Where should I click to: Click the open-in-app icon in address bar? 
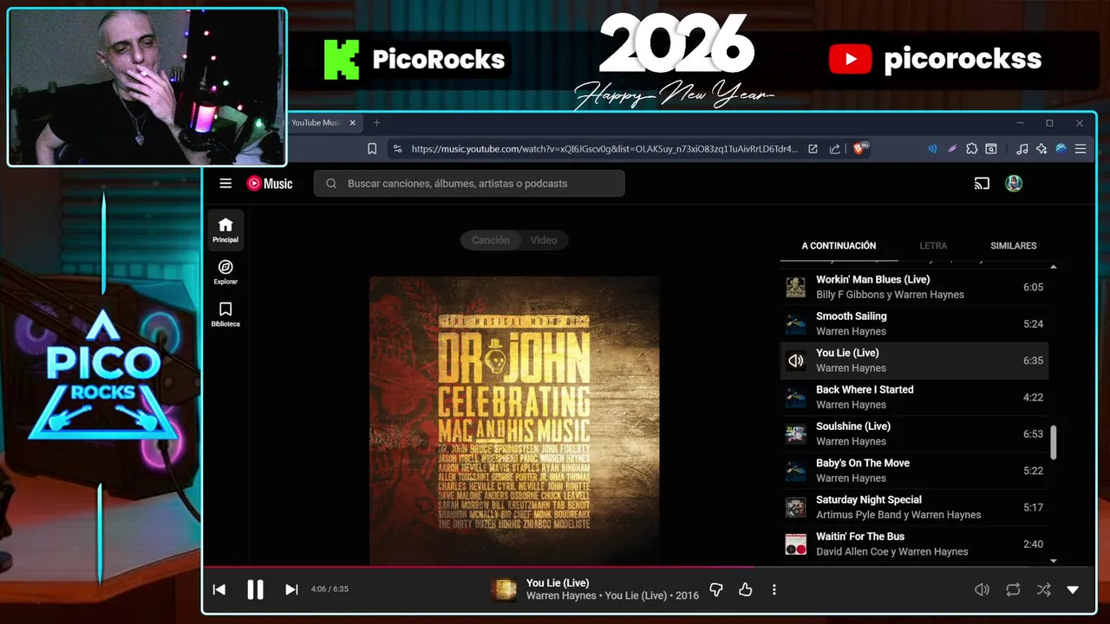point(813,149)
